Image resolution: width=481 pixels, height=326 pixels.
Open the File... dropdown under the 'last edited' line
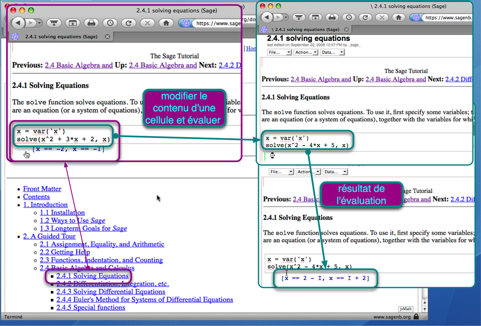click(x=279, y=53)
